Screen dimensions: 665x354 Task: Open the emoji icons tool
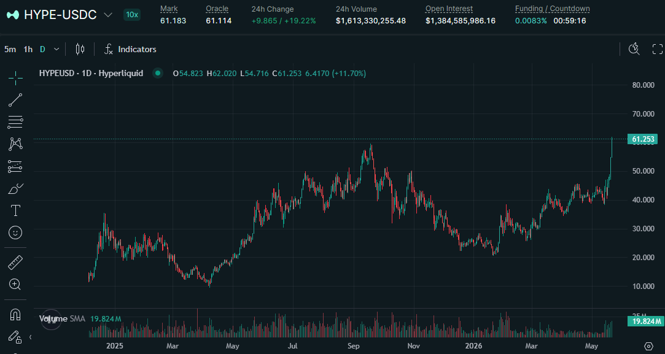point(15,233)
